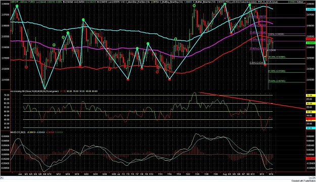Click the horizontal scrollbar left arrow

pyautogui.click(x=2, y=177)
